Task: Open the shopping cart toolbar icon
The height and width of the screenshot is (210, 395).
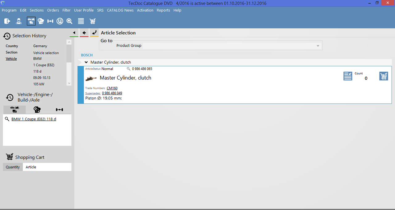Action: tap(93, 21)
